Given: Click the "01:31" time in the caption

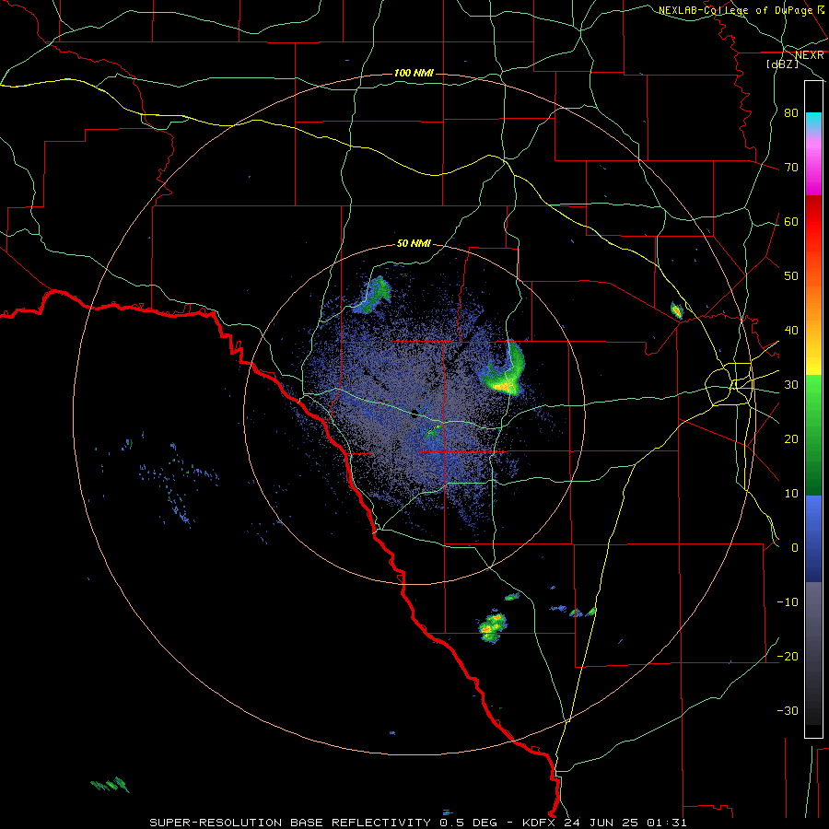Looking at the screenshot, I should 669,823.
